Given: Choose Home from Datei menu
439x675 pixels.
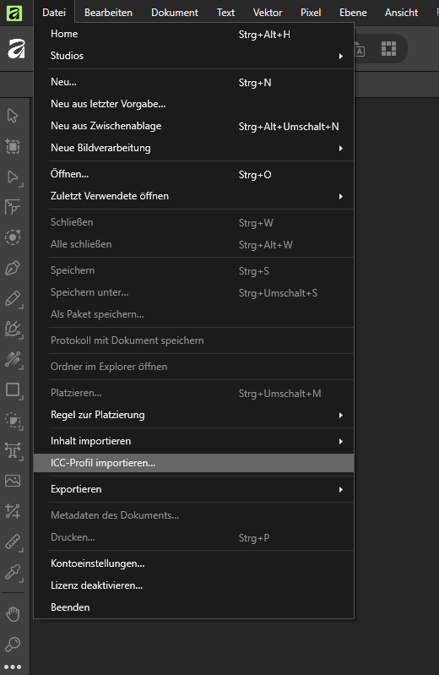Looking at the screenshot, I should tap(193, 34).
